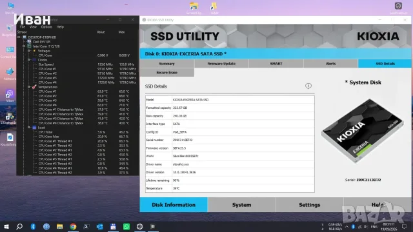The height and width of the screenshot is (232, 413).
Task: Click the Driver name value storahci.sys
Action: tap(181, 164)
